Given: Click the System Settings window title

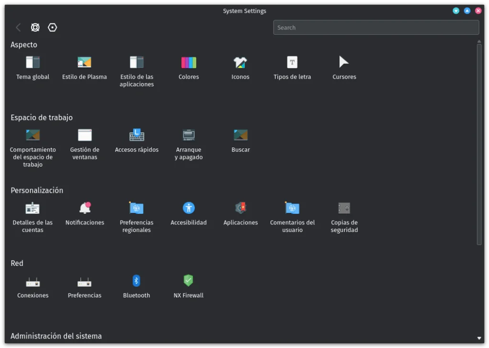Looking at the screenshot, I should (x=244, y=11).
